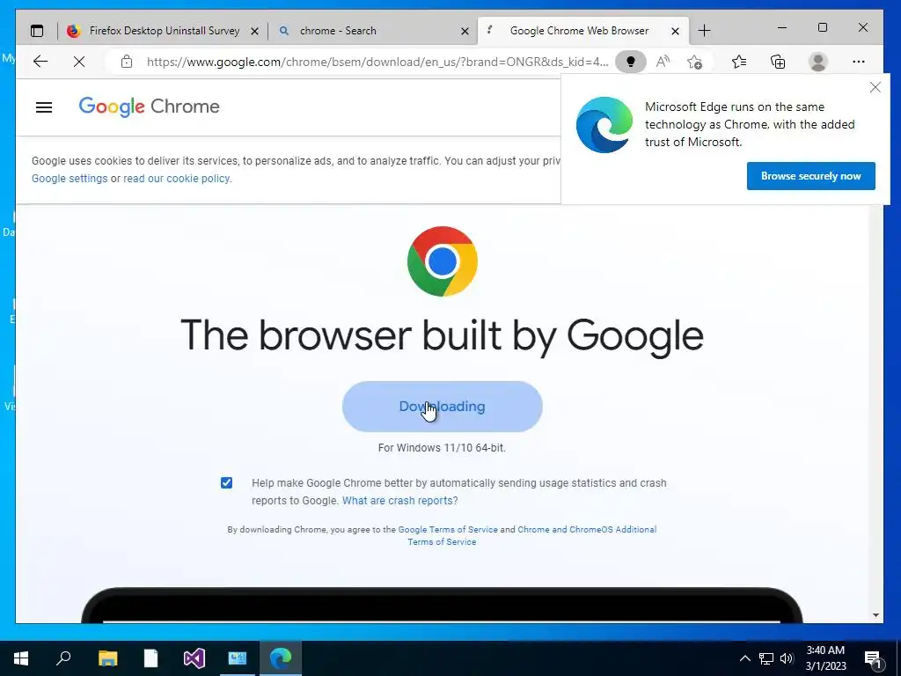Image resolution: width=901 pixels, height=676 pixels.
Task: Open Google Chrome hamburger menu
Action: click(x=44, y=107)
